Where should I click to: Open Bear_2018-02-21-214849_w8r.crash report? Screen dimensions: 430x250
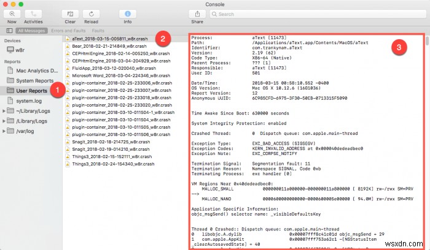tap(109, 46)
